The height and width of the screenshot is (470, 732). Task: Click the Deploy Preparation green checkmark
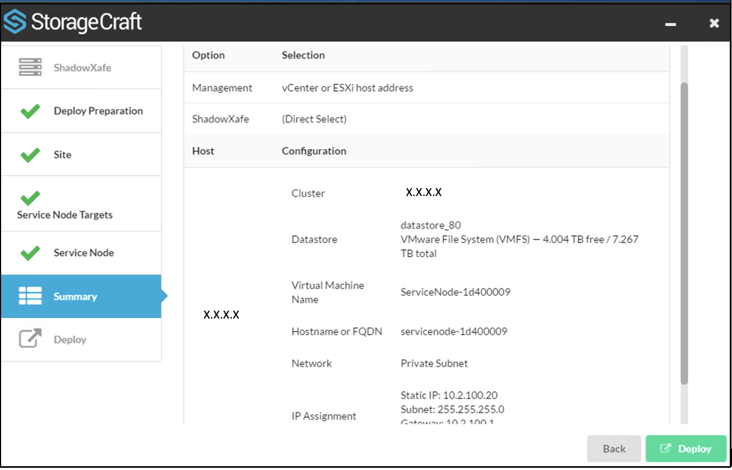point(30,111)
